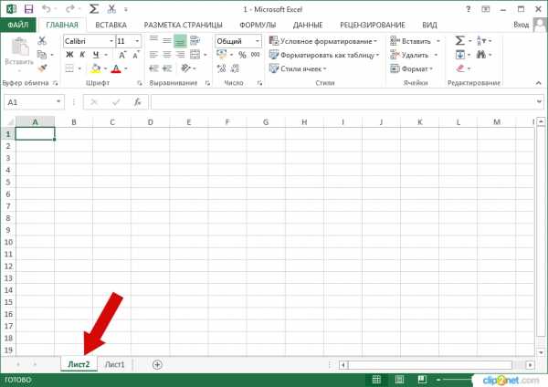
Task: Undo the last action in the quick access toolbar
Action: click(46, 9)
